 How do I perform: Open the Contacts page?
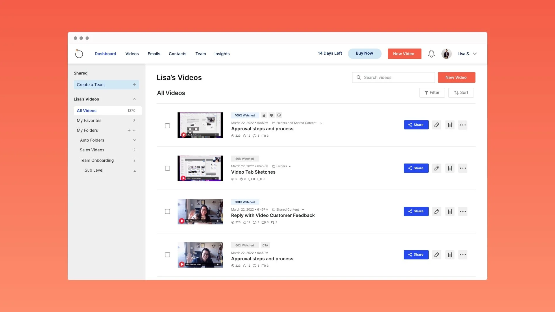pyautogui.click(x=177, y=54)
